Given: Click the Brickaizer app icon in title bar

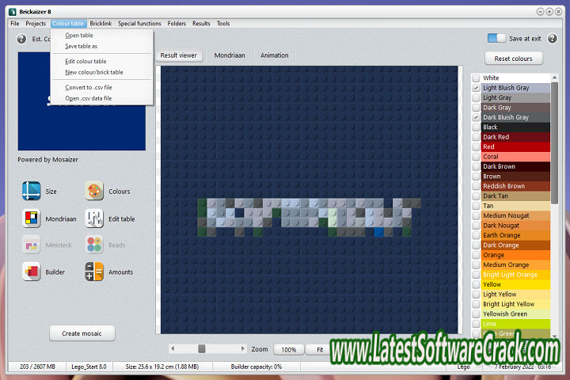Looking at the screenshot, I should 13,12.
